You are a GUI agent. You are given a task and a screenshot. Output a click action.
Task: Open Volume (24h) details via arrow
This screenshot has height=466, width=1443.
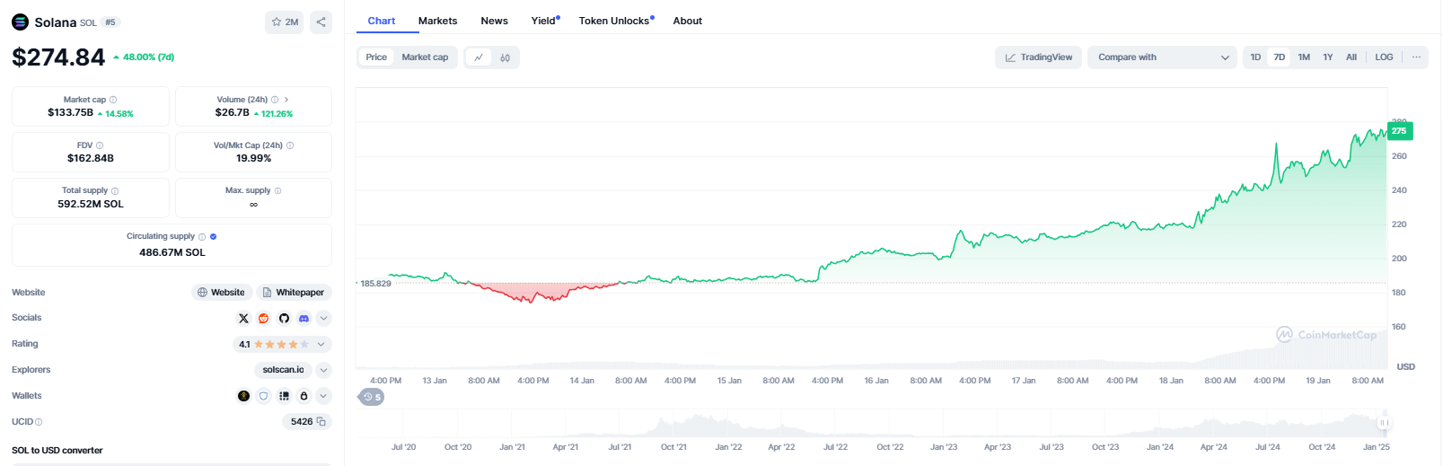point(286,100)
